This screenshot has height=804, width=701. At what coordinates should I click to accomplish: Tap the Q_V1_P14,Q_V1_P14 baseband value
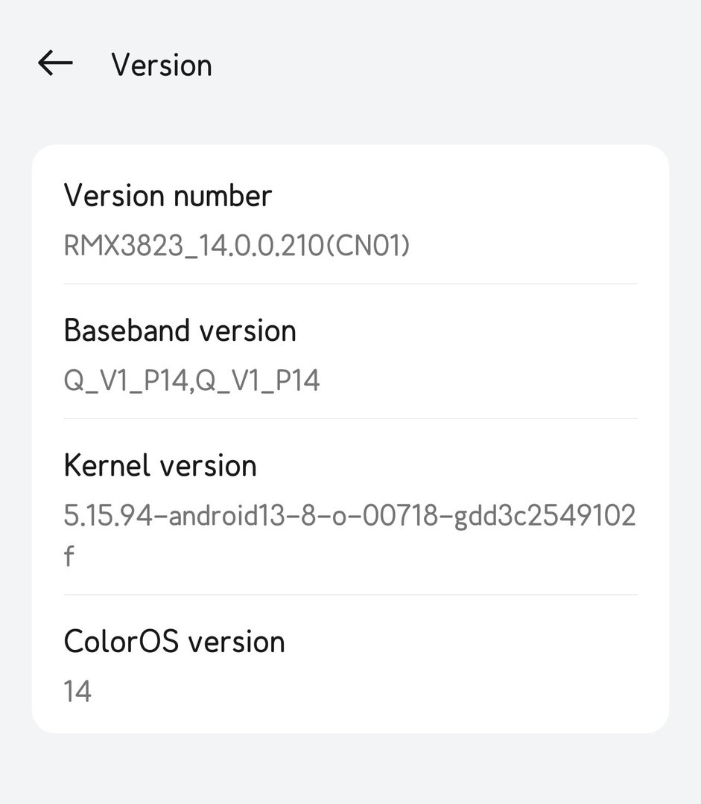[192, 380]
